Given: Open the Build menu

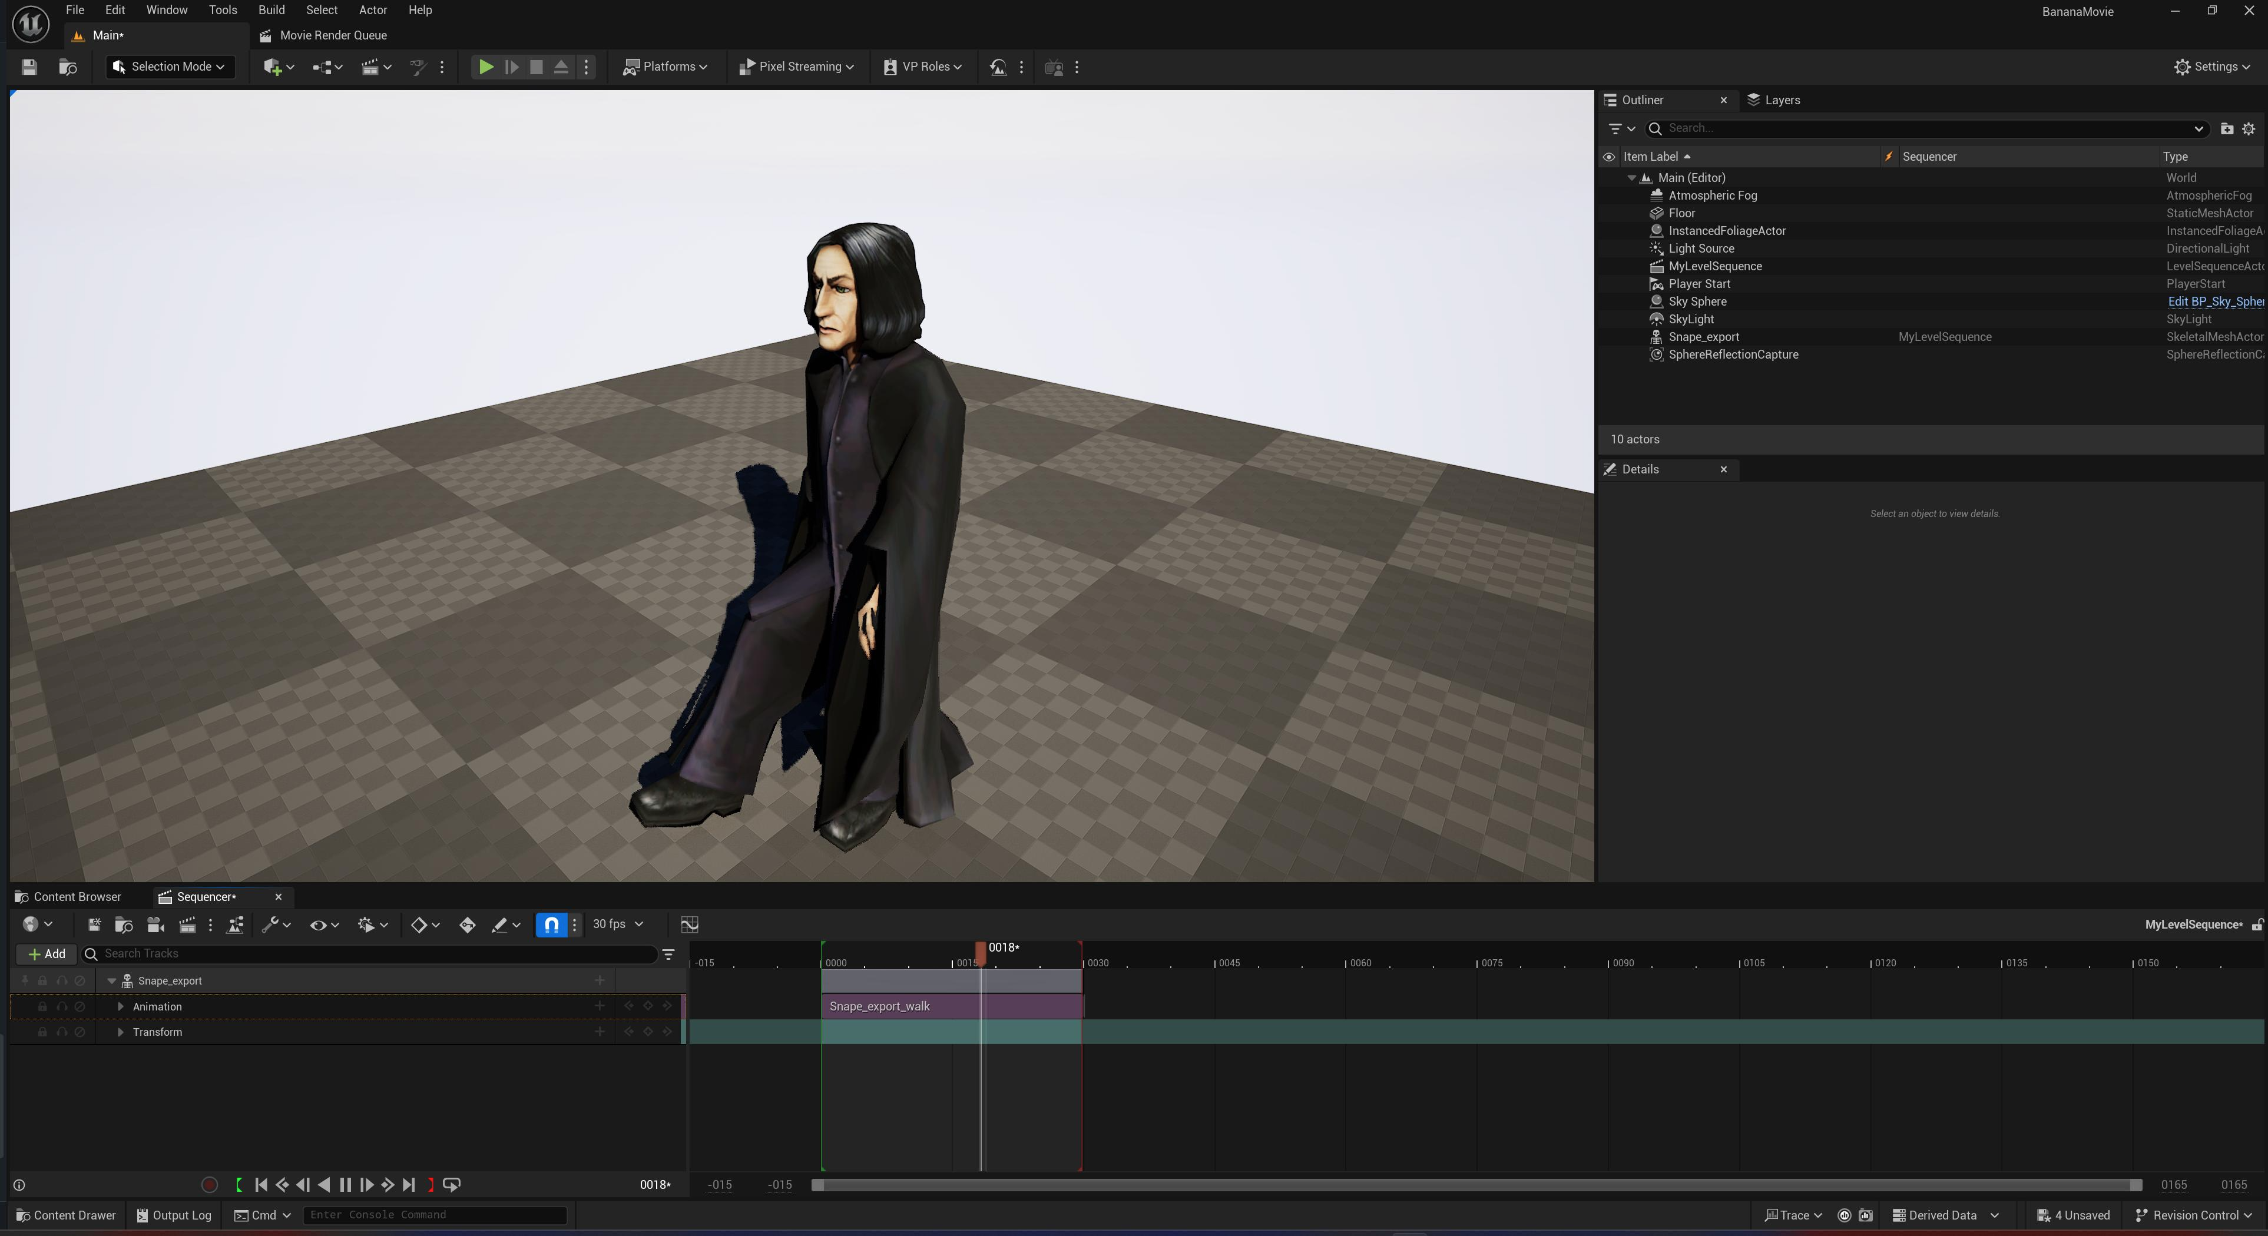Looking at the screenshot, I should [x=271, y=9].
